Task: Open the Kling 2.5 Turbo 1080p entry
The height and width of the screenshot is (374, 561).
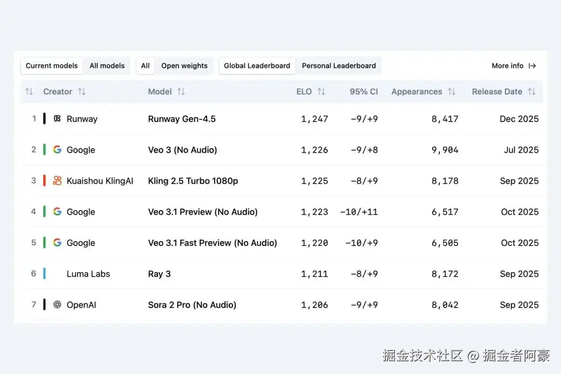Action: pos(193,181)
